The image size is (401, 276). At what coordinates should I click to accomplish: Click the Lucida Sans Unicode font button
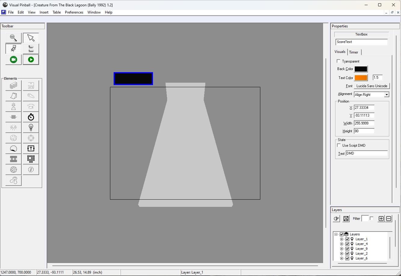pyautogui.click(x=372, y=86)
